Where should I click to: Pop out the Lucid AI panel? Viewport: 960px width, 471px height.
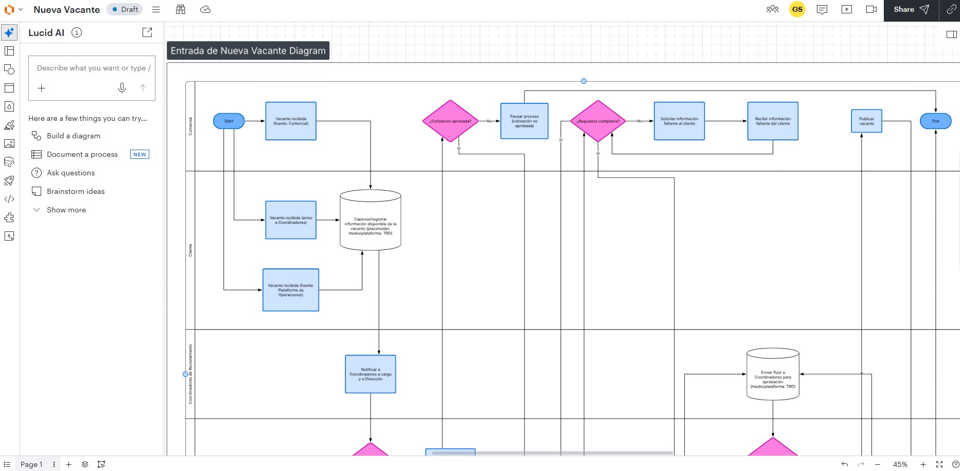click(147, 32)
